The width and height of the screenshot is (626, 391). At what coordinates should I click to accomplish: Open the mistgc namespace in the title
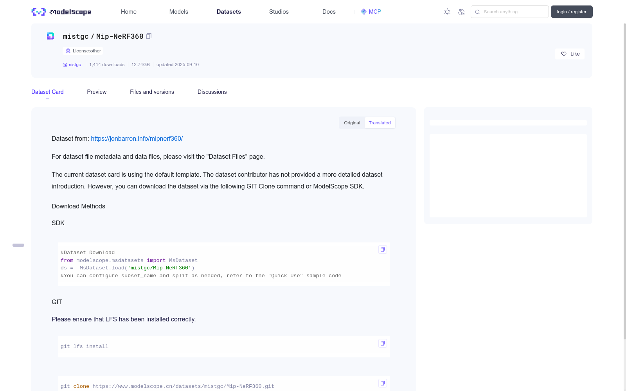pos(76,36)
